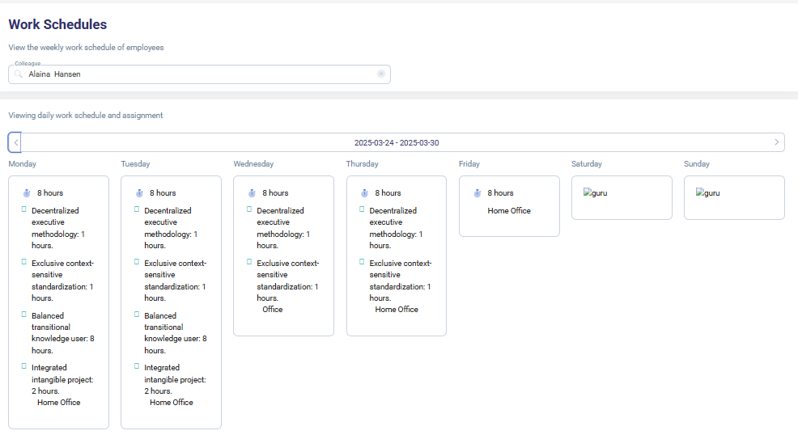Image resolution: width=798 pixels, height=435 pixels.
Task: Click Monday's 8 hours clock icon
Action: click(x=26, y=193)
